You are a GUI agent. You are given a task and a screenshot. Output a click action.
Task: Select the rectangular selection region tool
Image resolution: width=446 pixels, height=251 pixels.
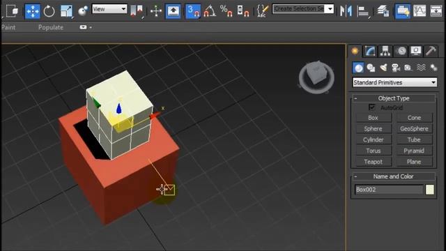tap(12, 11)
